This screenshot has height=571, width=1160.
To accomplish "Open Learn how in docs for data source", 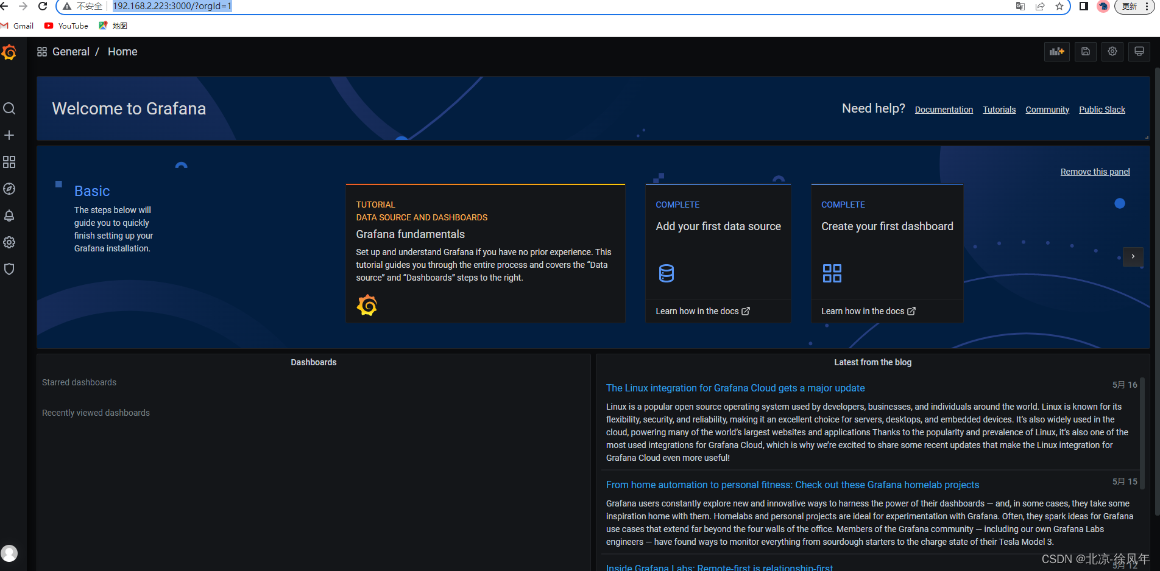I will coord(702,311).
